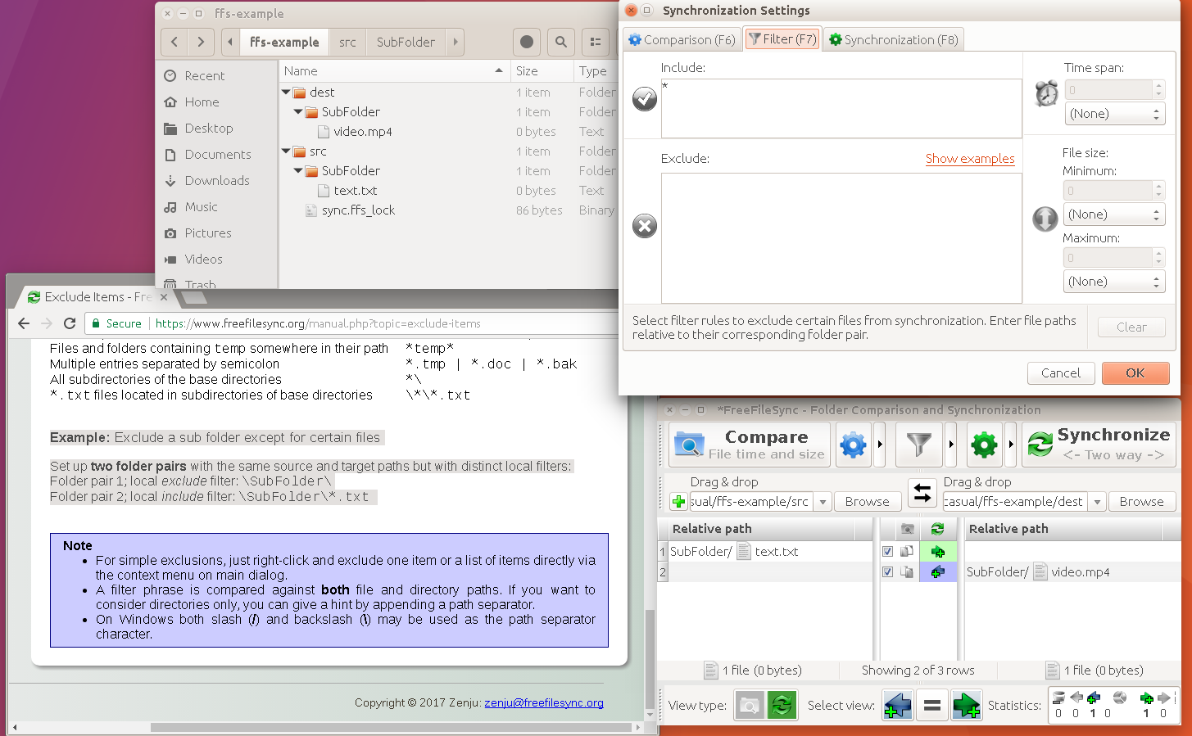Go forward in the ffs-example file manager
The height and width of the screenshot is (736, 1192).
pyautogui.click(x=202, y=42)
